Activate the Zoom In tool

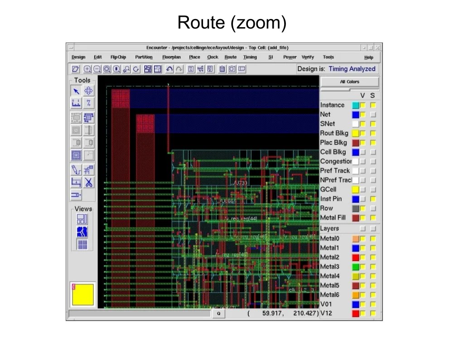click(x=87, y=69)
